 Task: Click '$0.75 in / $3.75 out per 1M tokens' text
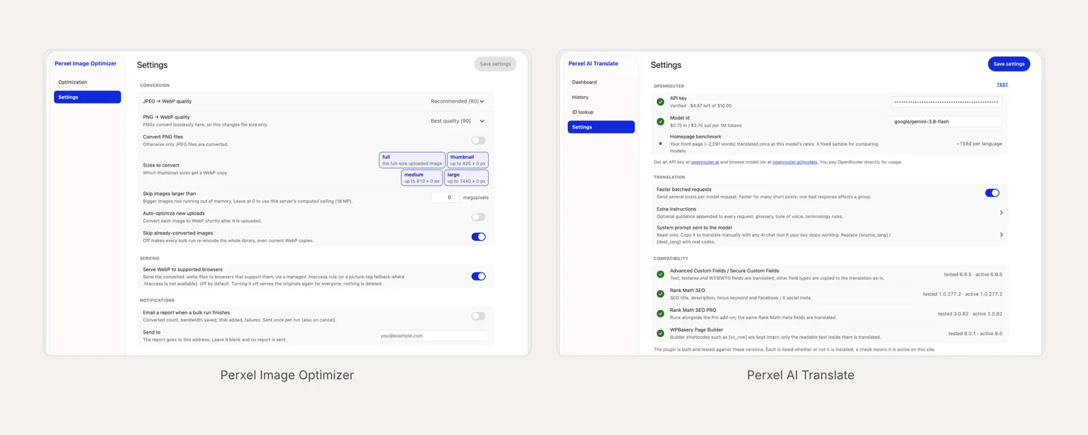coord(706,125)
